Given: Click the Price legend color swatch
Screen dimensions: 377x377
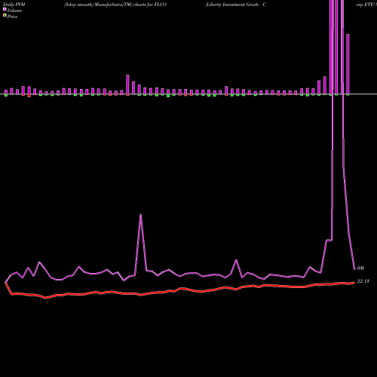Looking at the screenshot, I should tap(5, 15).
